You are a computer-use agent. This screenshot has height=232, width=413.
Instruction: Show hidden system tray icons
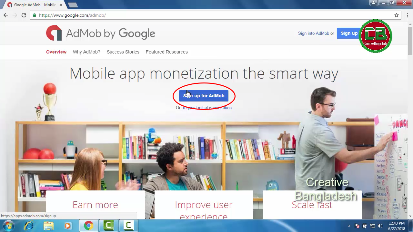(349, 226)
